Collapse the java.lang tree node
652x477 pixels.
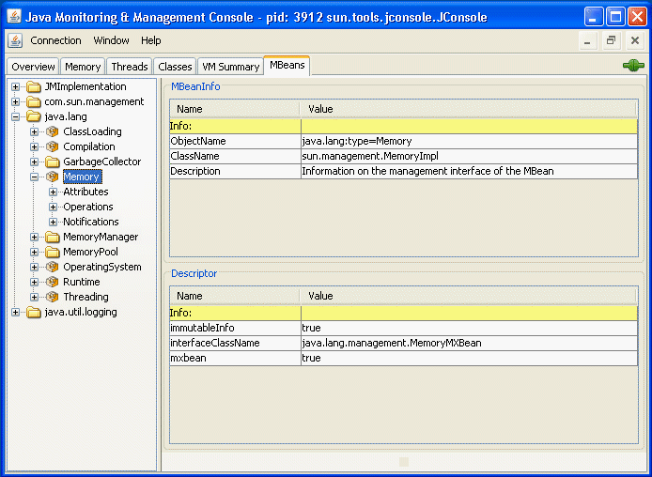(16, 116)
